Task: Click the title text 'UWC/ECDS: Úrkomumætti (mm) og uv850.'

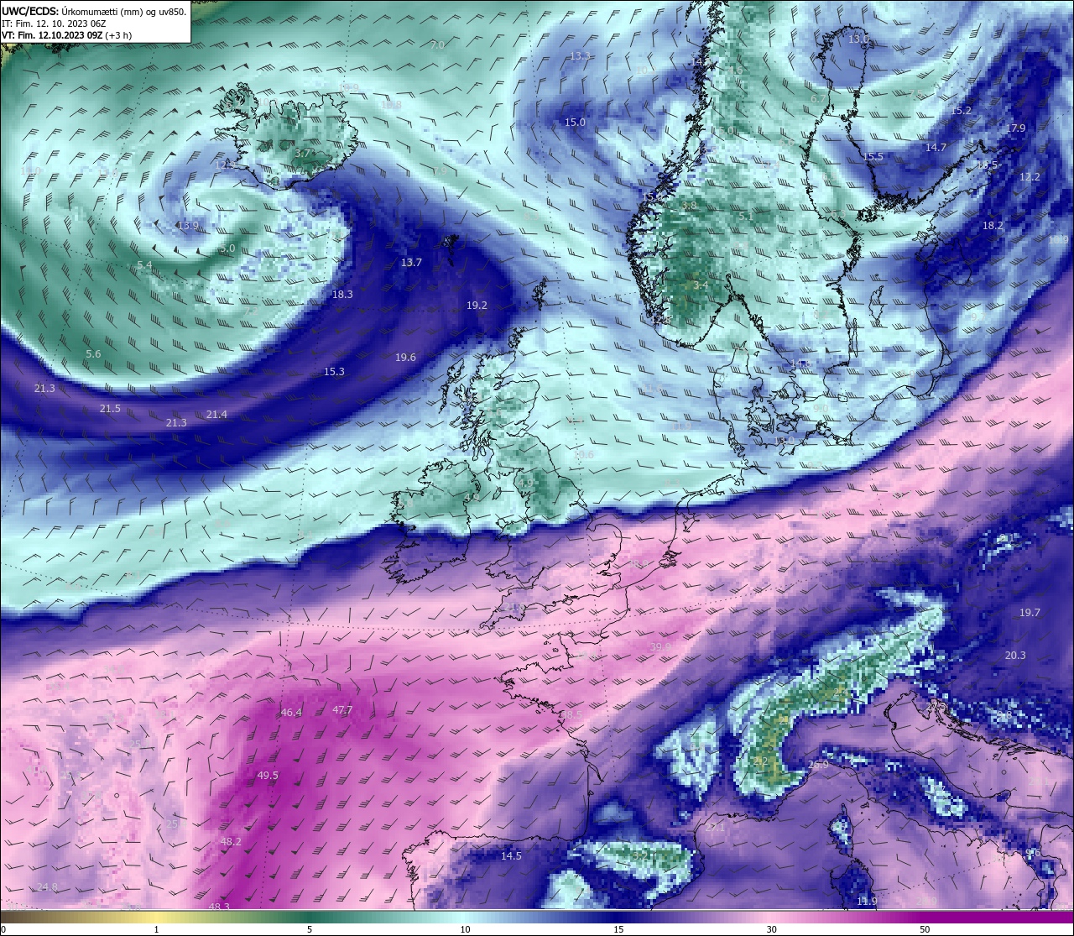Action: pos(94,11)
